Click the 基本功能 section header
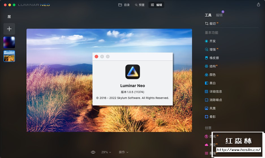The width and height of the screenshot is (265, 158). 212,33
